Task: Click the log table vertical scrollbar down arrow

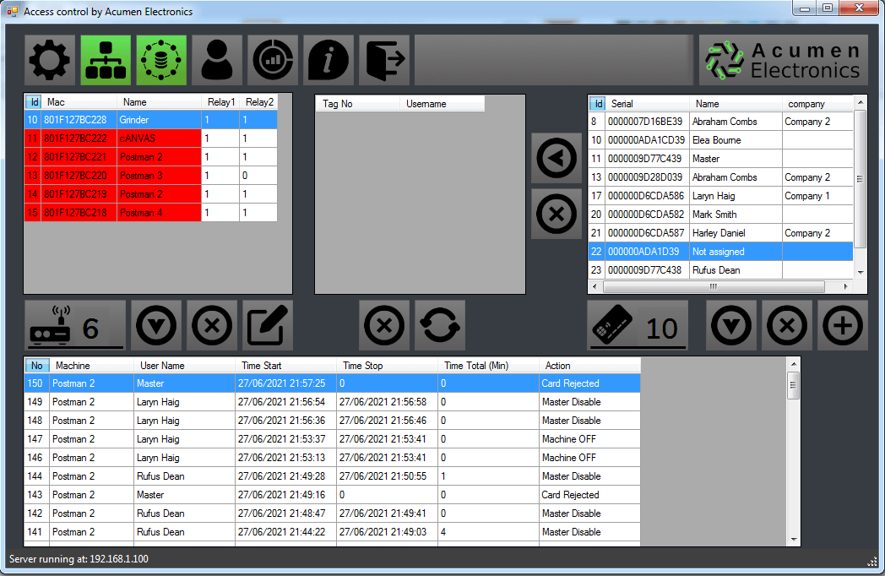Action: (x=794, y=539)
